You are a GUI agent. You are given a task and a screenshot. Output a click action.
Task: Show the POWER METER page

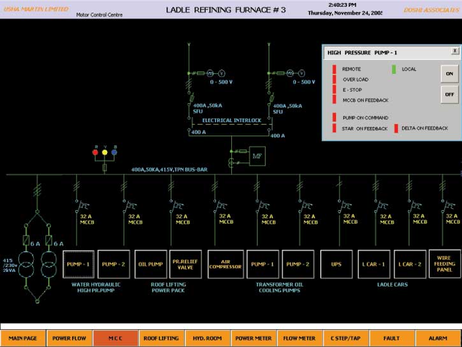point(254,338)
